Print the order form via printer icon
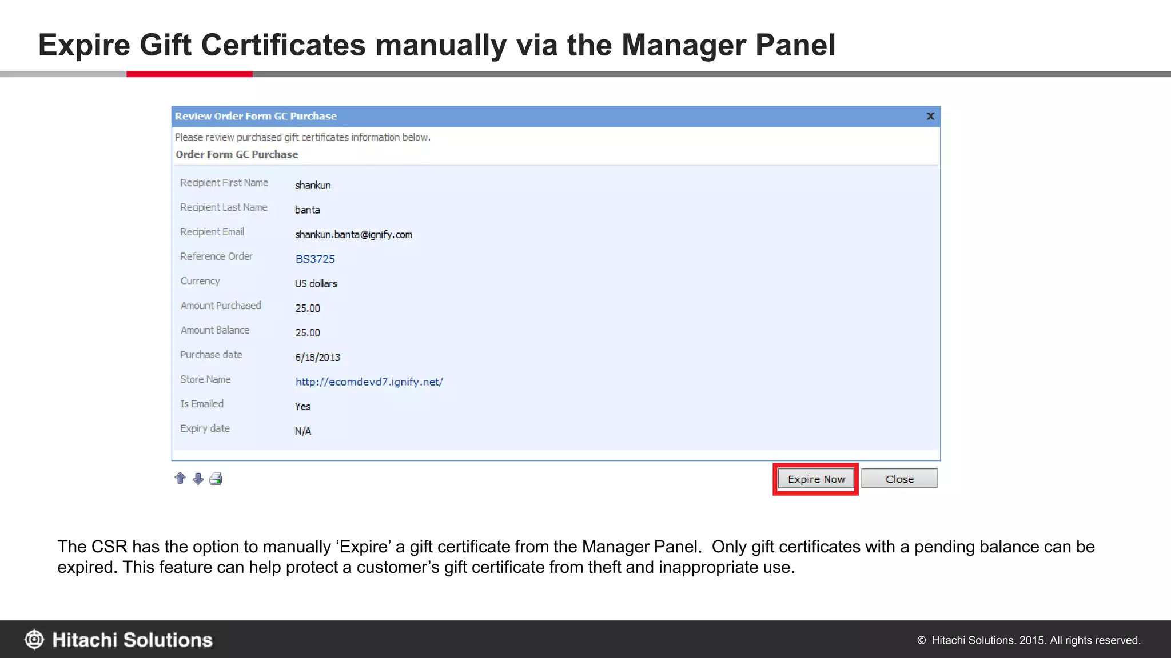Image resolution: width=1171 pixels, height=658 pixels. point(216,479)
